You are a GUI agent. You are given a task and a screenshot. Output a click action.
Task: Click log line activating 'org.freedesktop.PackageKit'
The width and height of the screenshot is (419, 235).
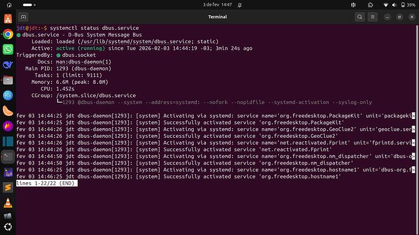[x=216, y=116]
